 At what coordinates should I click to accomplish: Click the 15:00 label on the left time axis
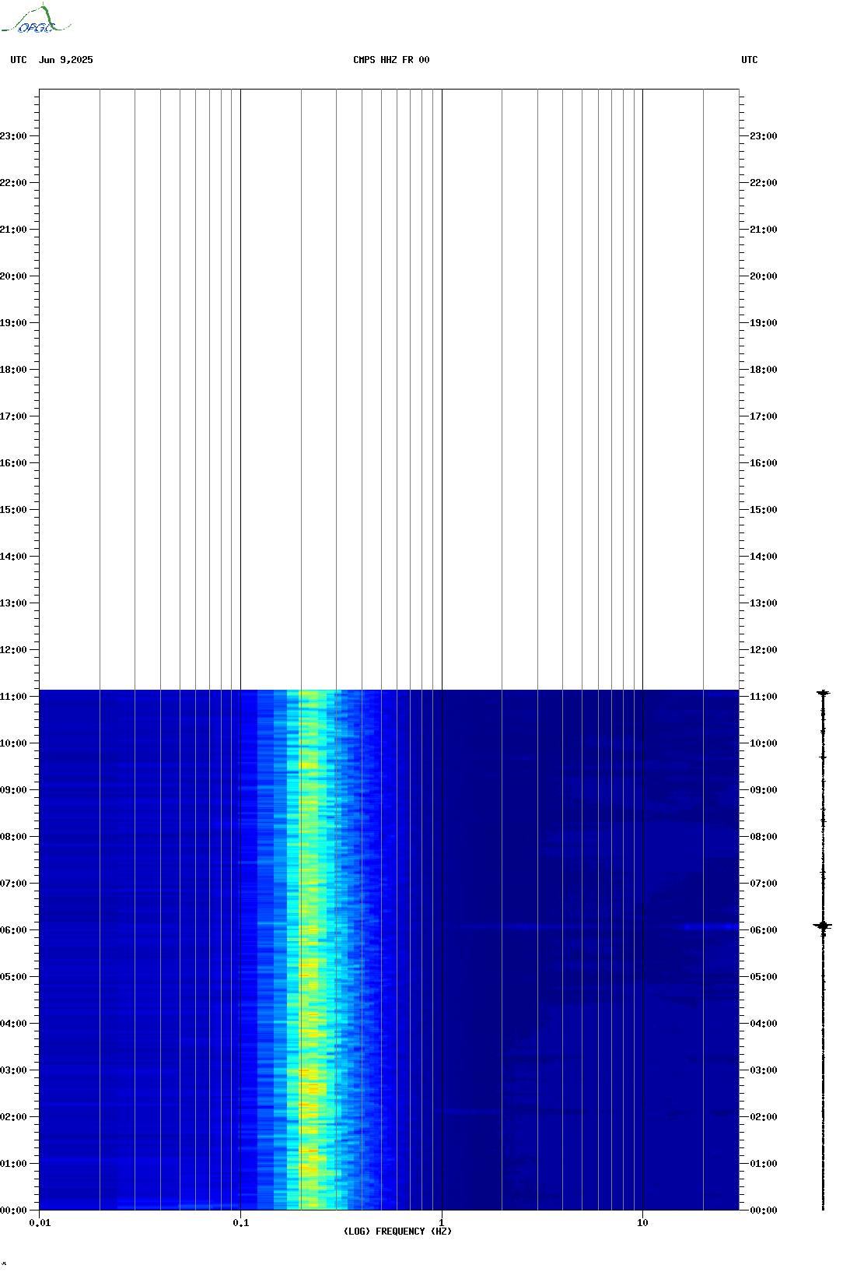pyautogui.click(x=12, y=510)
